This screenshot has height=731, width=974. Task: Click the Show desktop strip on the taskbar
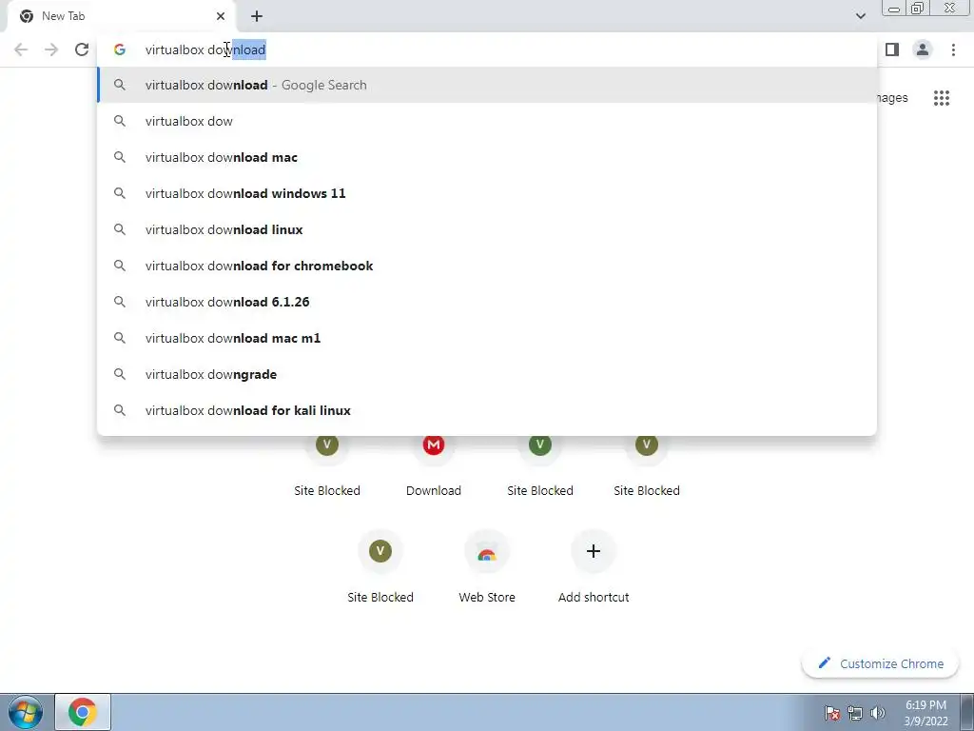(x=966, y=712)
